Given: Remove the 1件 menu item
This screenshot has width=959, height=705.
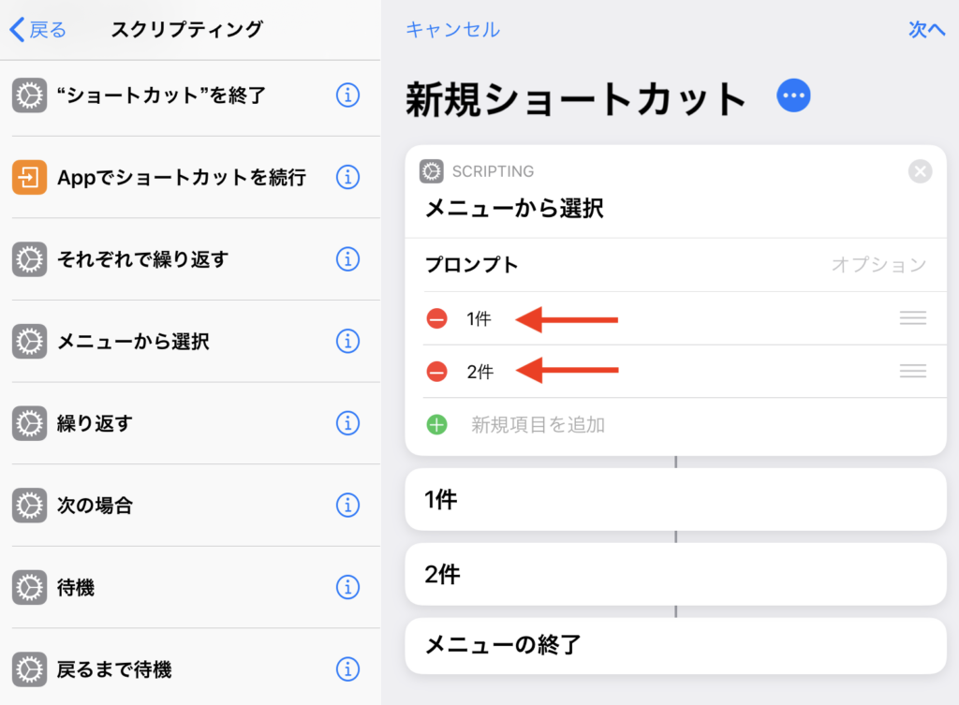Looking at the screenshot, I should click(437, 318).
